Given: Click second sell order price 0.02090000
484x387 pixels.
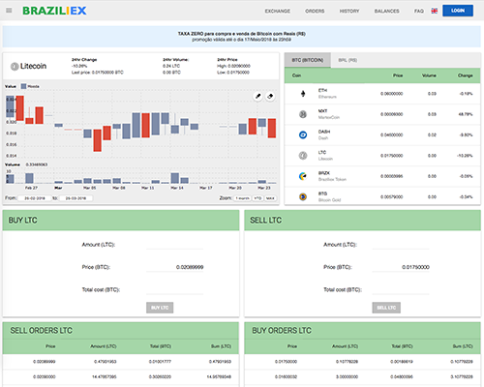Looking at the screenshot, I should click(x=45, y=376).
